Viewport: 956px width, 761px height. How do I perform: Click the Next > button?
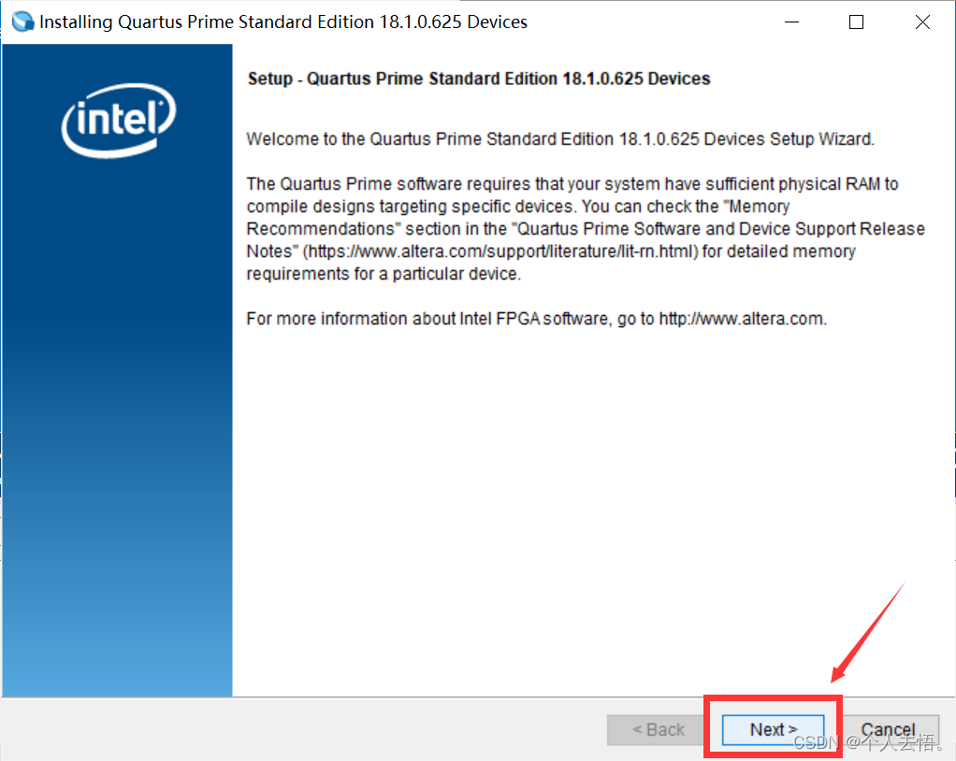tap(773, 729)
